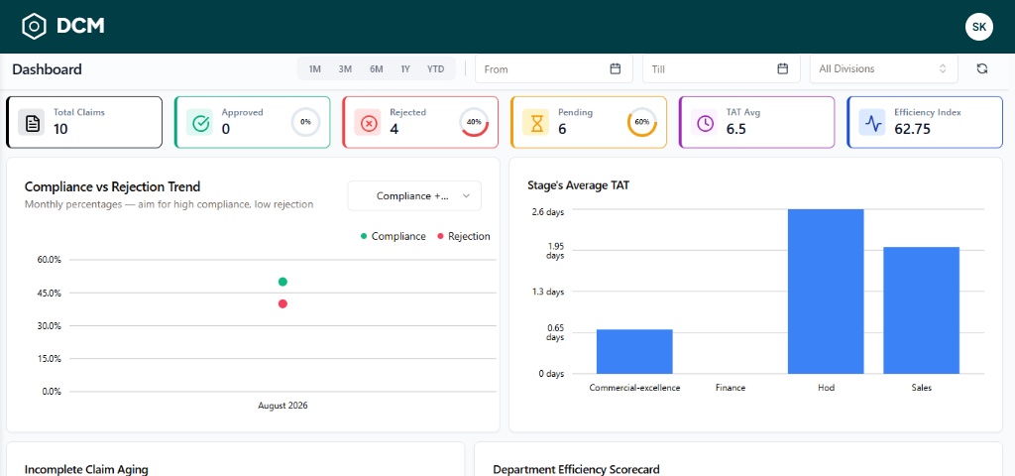Screen dimensions: 1015x476
Task: Click the red Rejection data point
Action: 282,303
